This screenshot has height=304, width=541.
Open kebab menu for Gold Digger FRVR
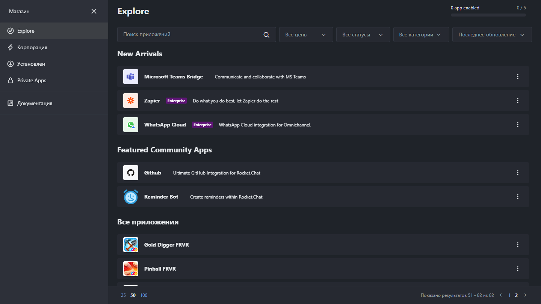pos(518,245)
